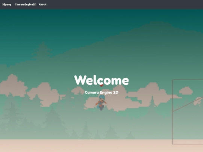Viewport: 203px width, 152px height.
Task: Open the About page
Action: click(42, 5)
